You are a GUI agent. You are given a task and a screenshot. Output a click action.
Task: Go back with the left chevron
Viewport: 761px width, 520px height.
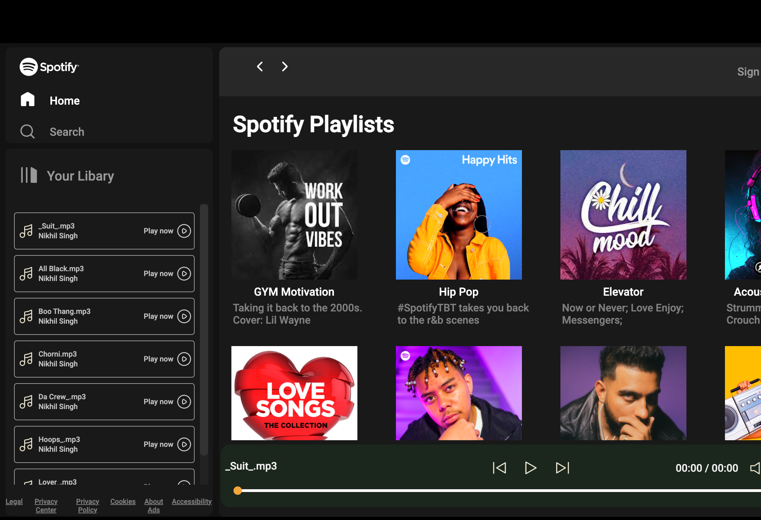(260, 66)
